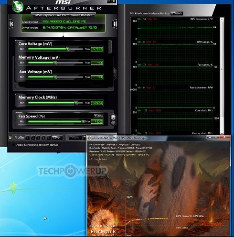The width and height of the screenshot is (234, 237).
Task: Open Kombustor with the K icon
Action: [11, 24]
